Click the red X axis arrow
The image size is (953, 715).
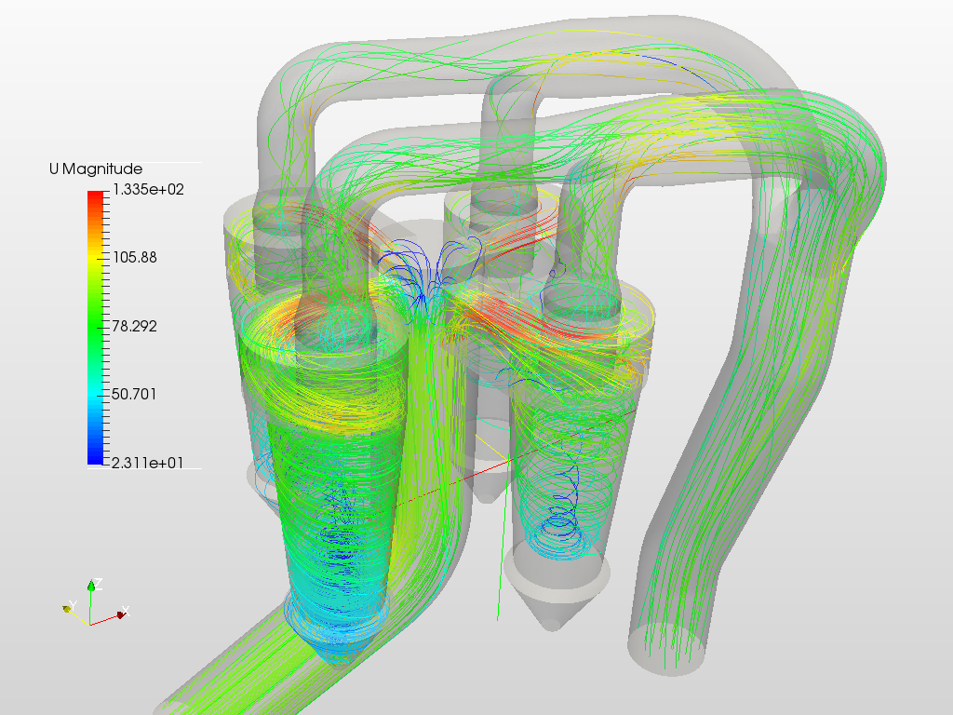click(x=120, y=615)
